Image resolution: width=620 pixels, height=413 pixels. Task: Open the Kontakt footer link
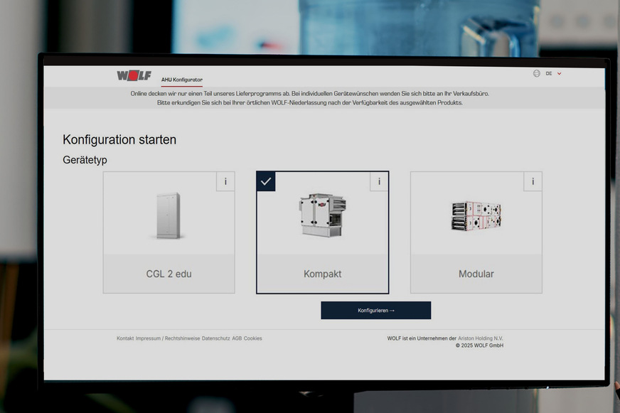[x=125, y=338]
